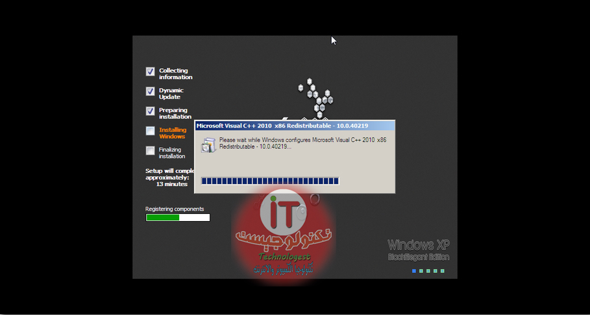The image size is (590, 315).
Task: Click the Preparing installation step text
Action: pyautogui.click(x=175, y=113)
